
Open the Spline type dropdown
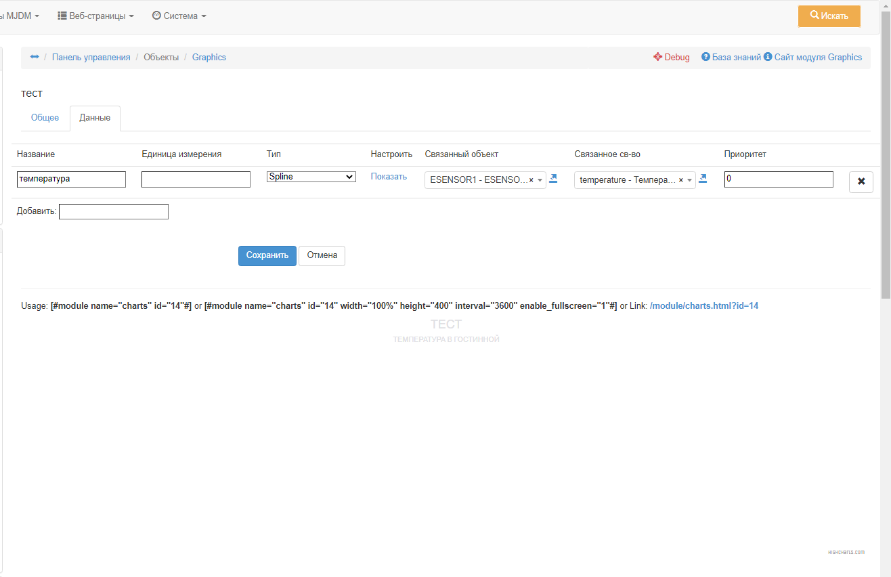(311, 177)
